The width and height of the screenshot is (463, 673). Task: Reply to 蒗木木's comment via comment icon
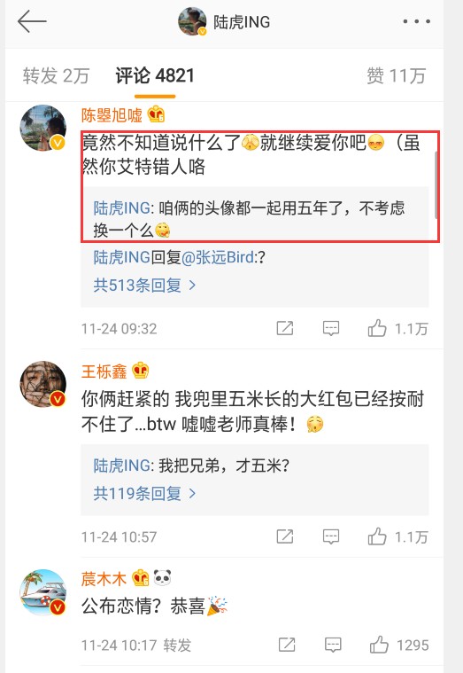(333, 645)
